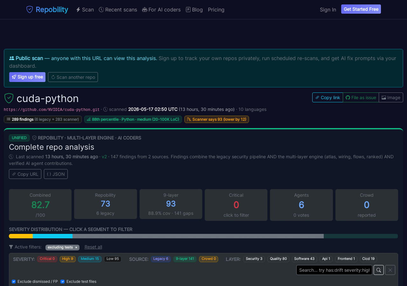Filter by severity High 9
Image resolution: width=407 pixels, height=286 pixels.
coord(67,259)
